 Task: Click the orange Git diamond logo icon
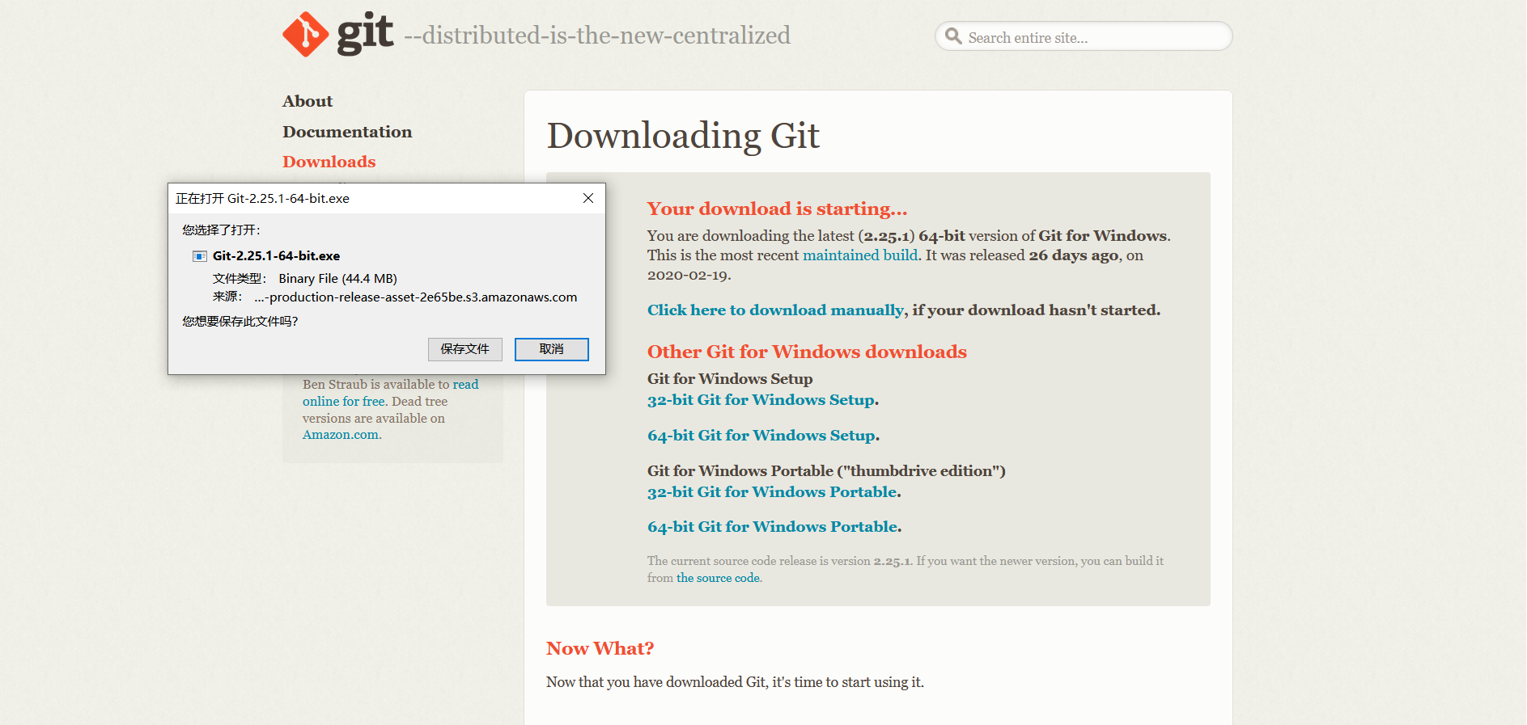[305, 34]
